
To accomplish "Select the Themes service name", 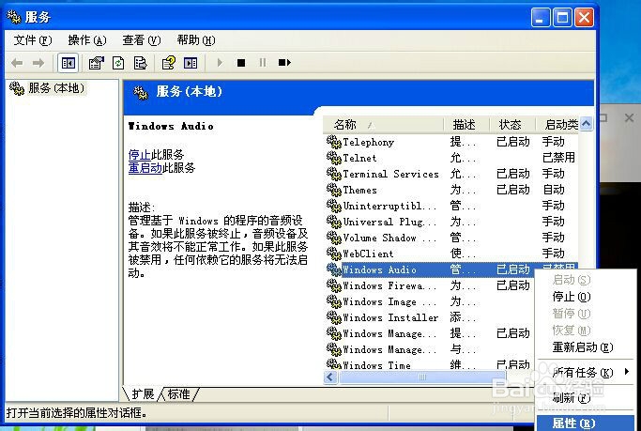I will click(x=359, y=190).
